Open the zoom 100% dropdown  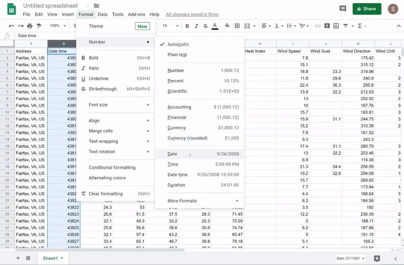coord(58,26)
